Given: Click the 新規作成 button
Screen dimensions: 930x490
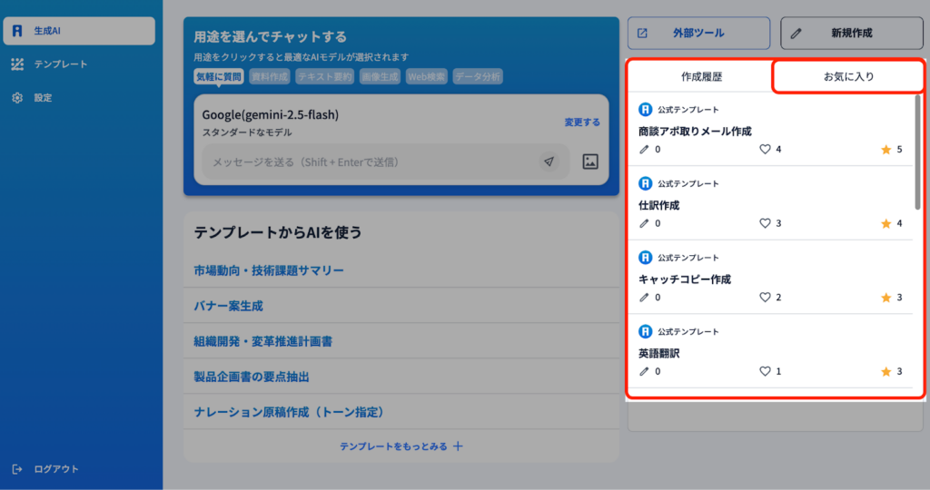Looking at the screenshot, I should coord(851,34).
